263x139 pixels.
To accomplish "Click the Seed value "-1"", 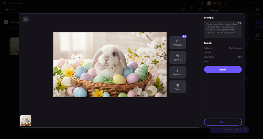I will 240,61.
